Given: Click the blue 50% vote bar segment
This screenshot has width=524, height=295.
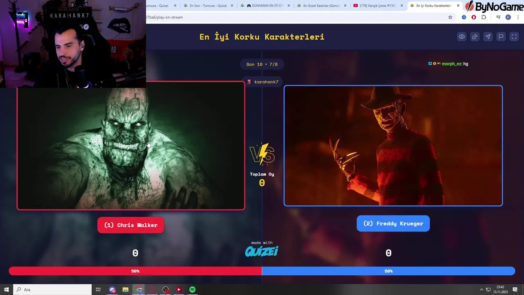Looking at the screenshot, I should (x=388, y=271).
